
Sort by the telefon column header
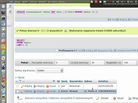tap(103, 81)
